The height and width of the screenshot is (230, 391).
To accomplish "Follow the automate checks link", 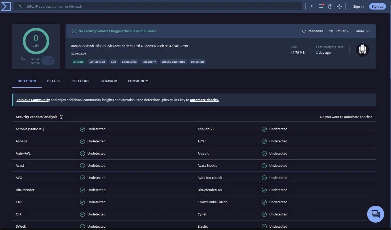I will pyautogui.click(x=204, y=100).
